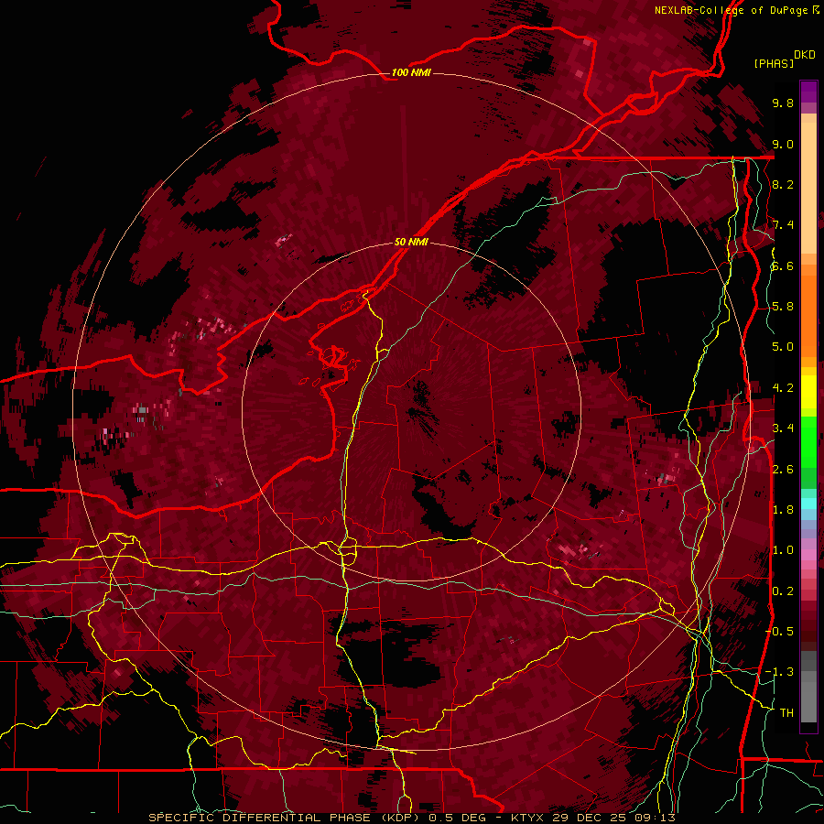Click the 9.0 value on the color scale
This screenshot has height=824, width=824.
coord(783,144)
